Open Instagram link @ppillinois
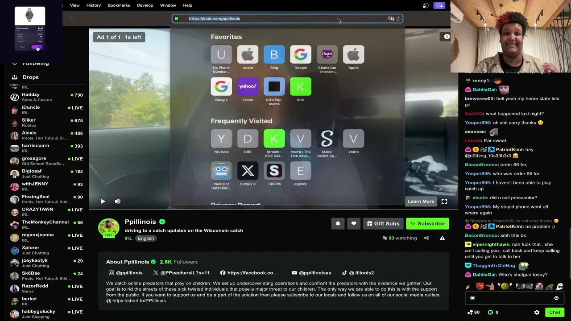The image size is (571, 321). 126,273
